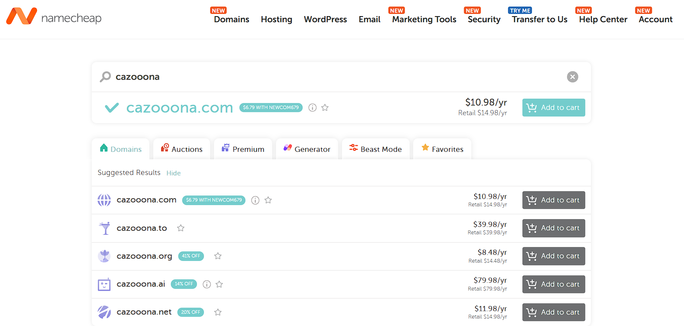This screenshot has height=326, width=684.
Task: Click the large cazooona.com domain name
Action: click(x=180, y=108)
